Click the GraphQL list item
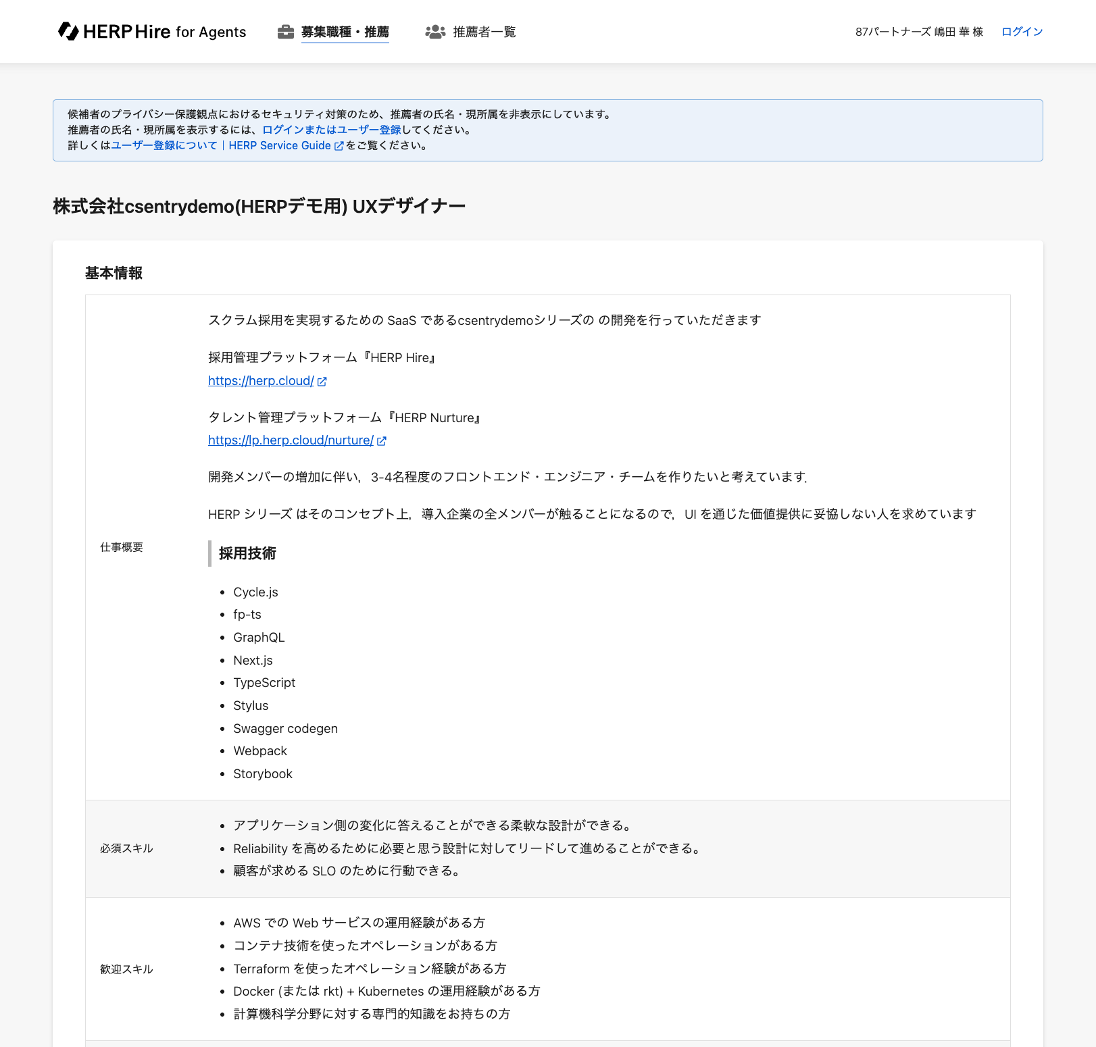Viewport: 1096px width, 1047px height. click(x=259, y=638)
